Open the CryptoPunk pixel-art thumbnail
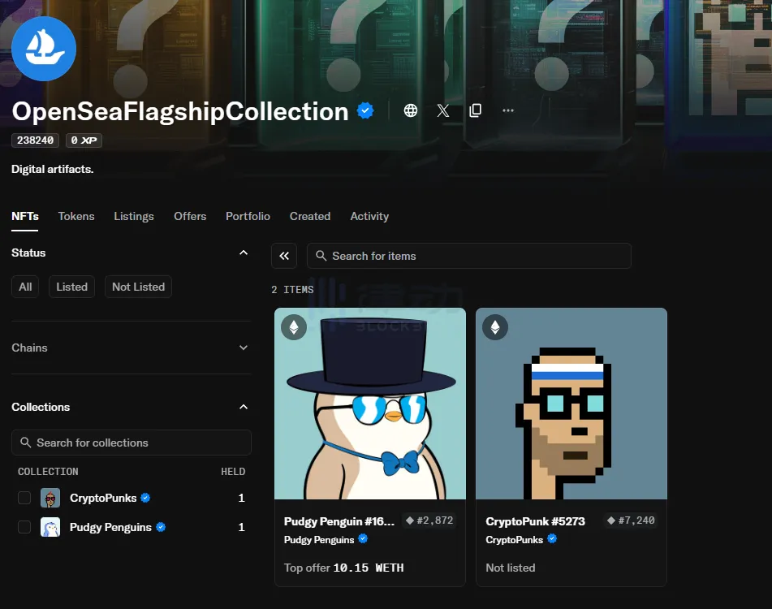This screenshot has width=772, height=609. (571, 404)
